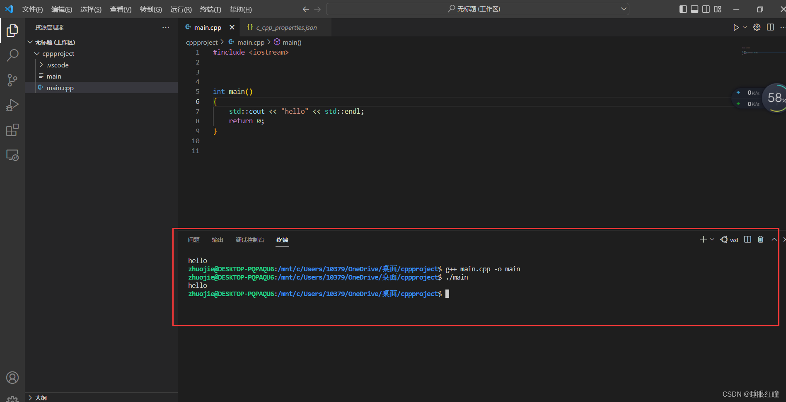The image size is (786, 402).
Task: Click line number 6 in the gutter
Action: [198, 101]
